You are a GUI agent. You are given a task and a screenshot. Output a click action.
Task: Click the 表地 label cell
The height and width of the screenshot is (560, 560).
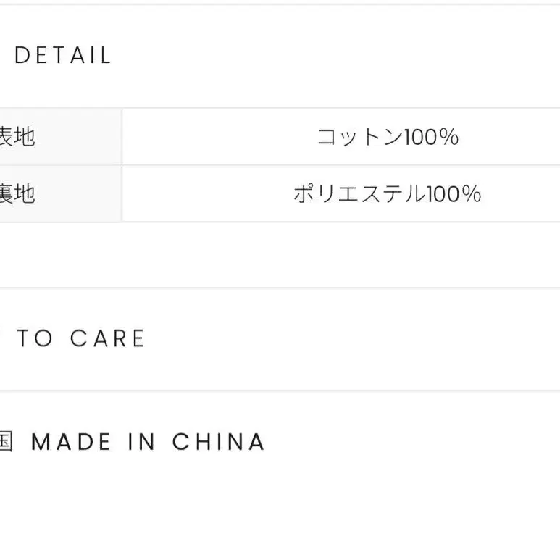[x=58, y=136]
